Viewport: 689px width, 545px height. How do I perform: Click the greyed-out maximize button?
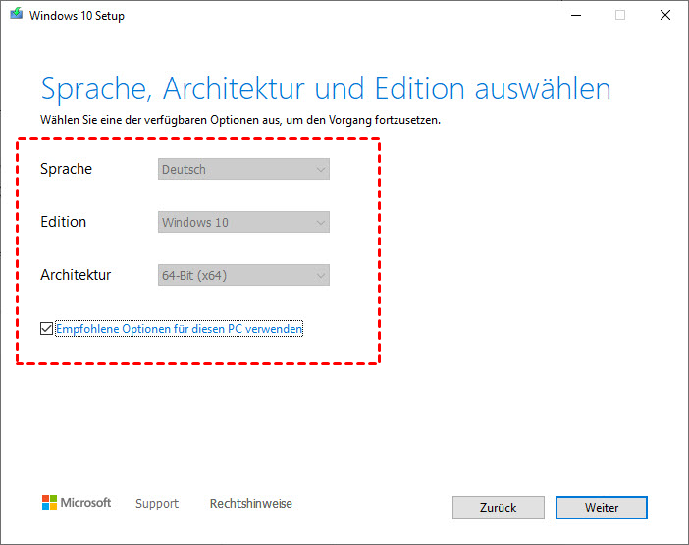(619, 16)
